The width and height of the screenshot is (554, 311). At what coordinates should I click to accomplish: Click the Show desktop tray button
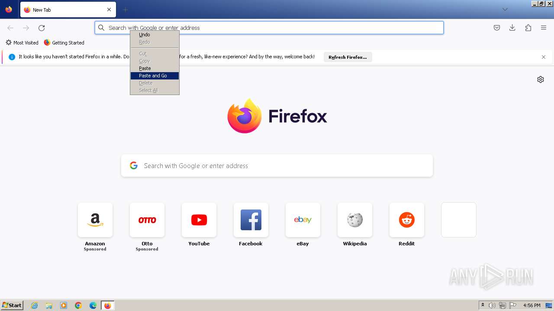pos(549,305)
